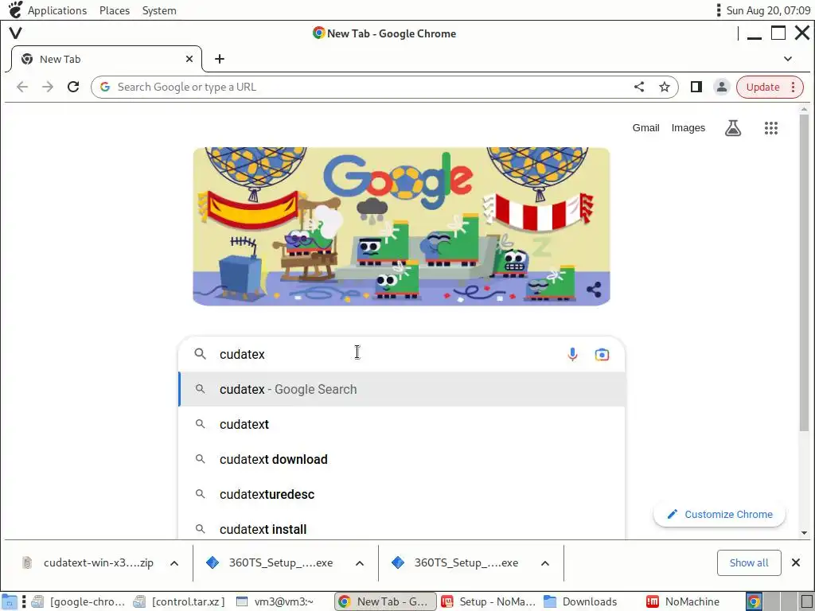The image size is (815, 611).
Task: Search by image with camera icon
Action: coord(602,354)
